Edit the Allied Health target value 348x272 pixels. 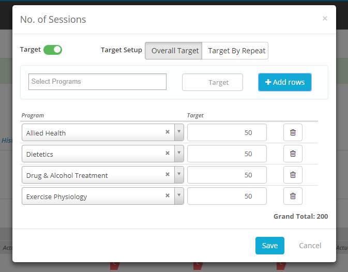pos(226,132)
